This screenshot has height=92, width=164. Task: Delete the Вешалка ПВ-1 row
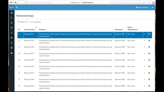click(x=149, y=34)
